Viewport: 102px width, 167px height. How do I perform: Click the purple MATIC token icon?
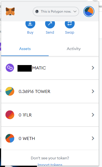point(10,68)
